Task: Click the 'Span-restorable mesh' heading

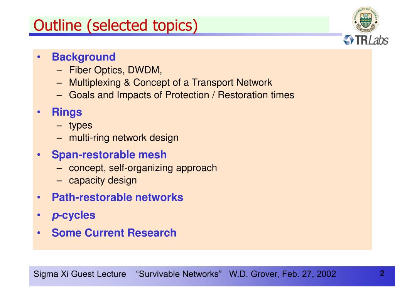Action: click(109, 155)
